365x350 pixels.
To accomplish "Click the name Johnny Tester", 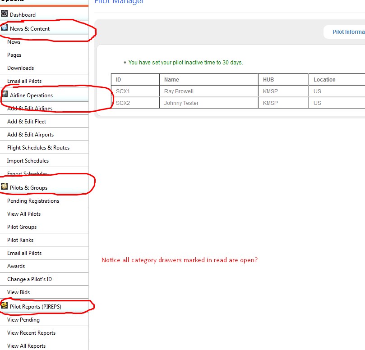I will (x=181, y=103).
